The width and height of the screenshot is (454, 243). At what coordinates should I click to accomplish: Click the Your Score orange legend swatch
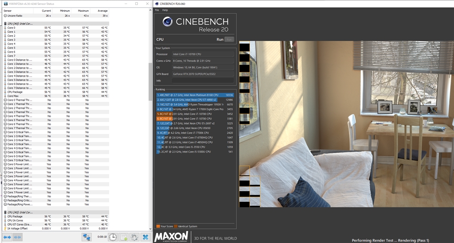[158, 226]
